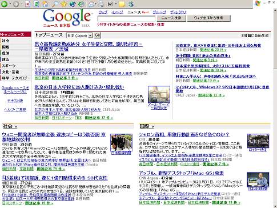Click the ウェブ全体から検索 button
Image resolution: width=277 pixels, height=208 pixels.
tap(209, 18)
